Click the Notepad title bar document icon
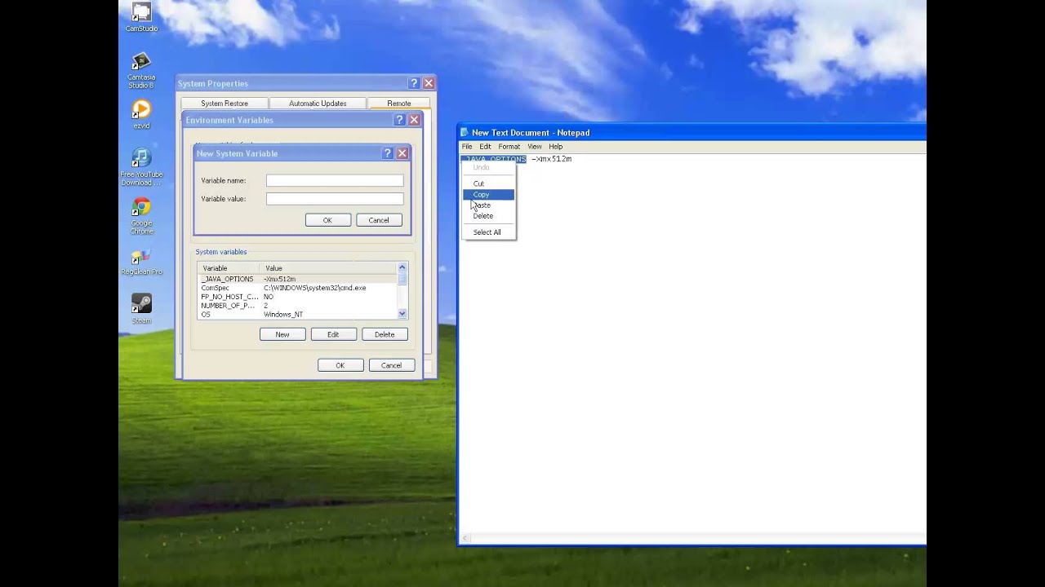 pos(465,132)
